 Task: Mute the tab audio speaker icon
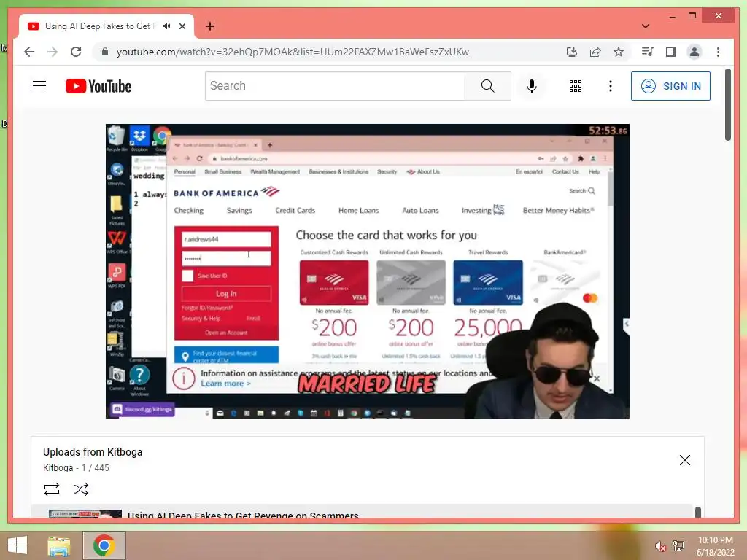tap(166, 26)
